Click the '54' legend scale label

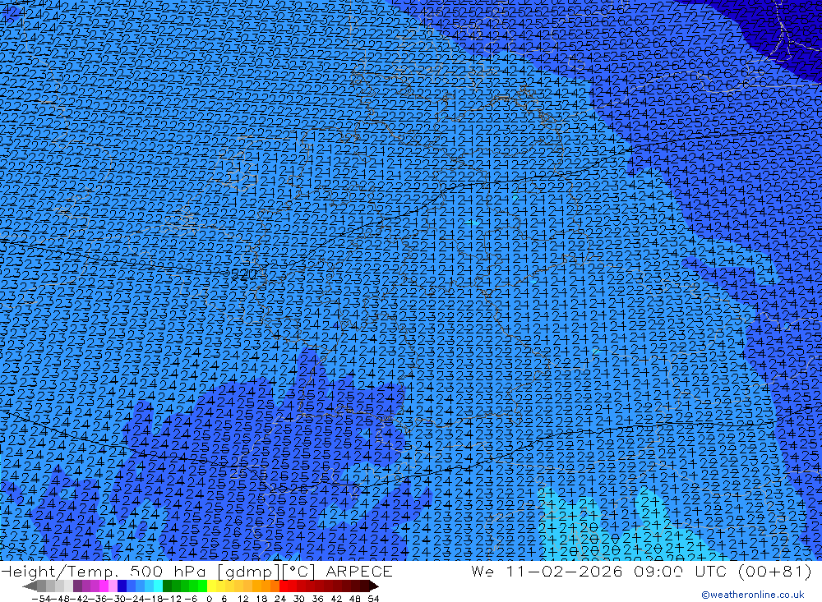pos(373,599)
